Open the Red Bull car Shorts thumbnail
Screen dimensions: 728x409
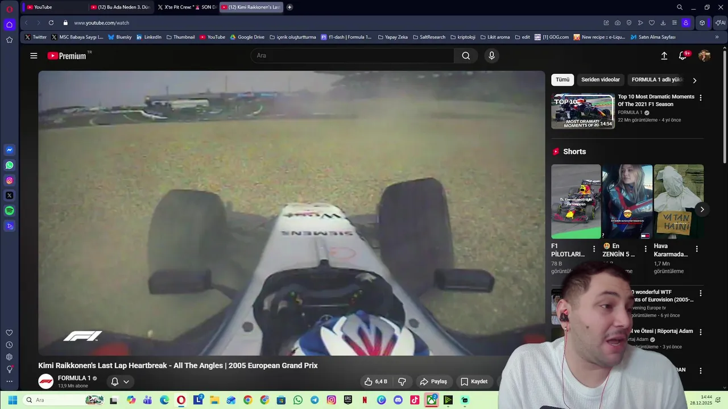576,202
